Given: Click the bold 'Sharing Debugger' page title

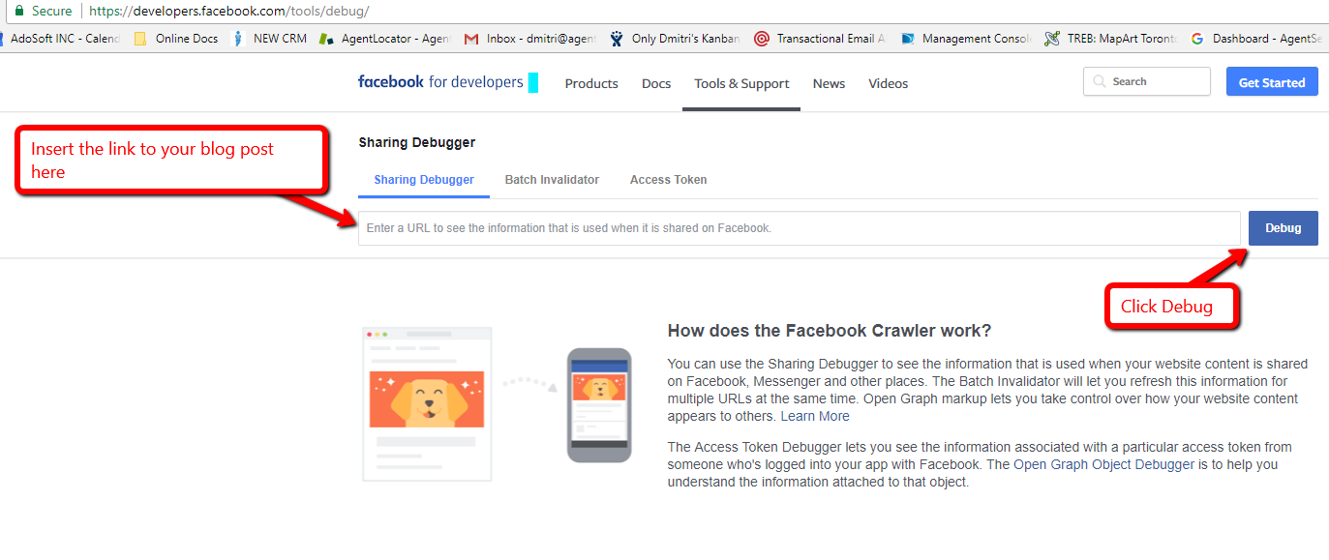Looking at the screenshot, I should 417,142.
